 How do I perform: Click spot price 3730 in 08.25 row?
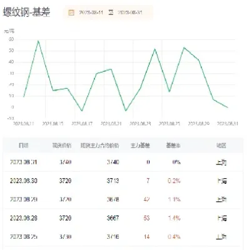pos(65,237)
